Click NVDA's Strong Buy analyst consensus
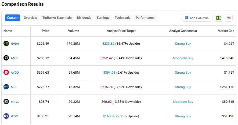Viewport: 238px width, 125px height. (x=183, y=44)
